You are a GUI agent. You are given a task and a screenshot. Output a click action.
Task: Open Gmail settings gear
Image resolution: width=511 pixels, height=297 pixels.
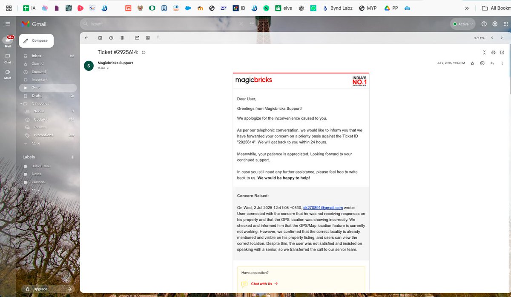tap(495, 24)
